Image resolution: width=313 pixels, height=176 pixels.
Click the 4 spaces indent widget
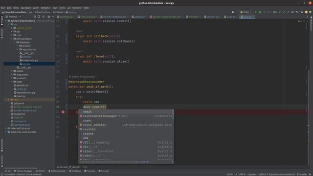pyautogui.click(x=252, y=175)
